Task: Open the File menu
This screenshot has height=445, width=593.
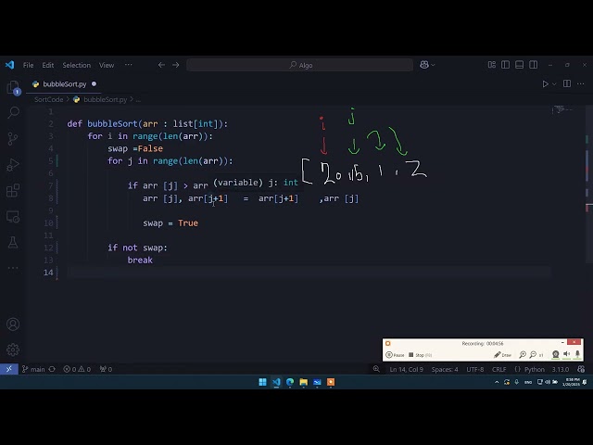Action: (28, 65)
